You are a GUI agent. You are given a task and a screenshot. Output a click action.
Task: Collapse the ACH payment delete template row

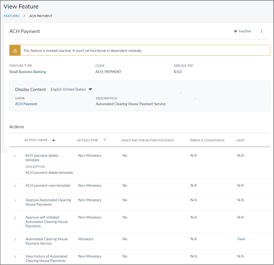15,156
